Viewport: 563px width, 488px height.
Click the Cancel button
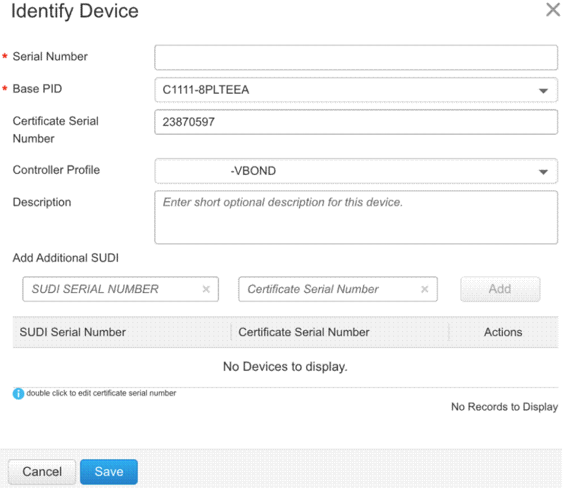tap(42, 472)
